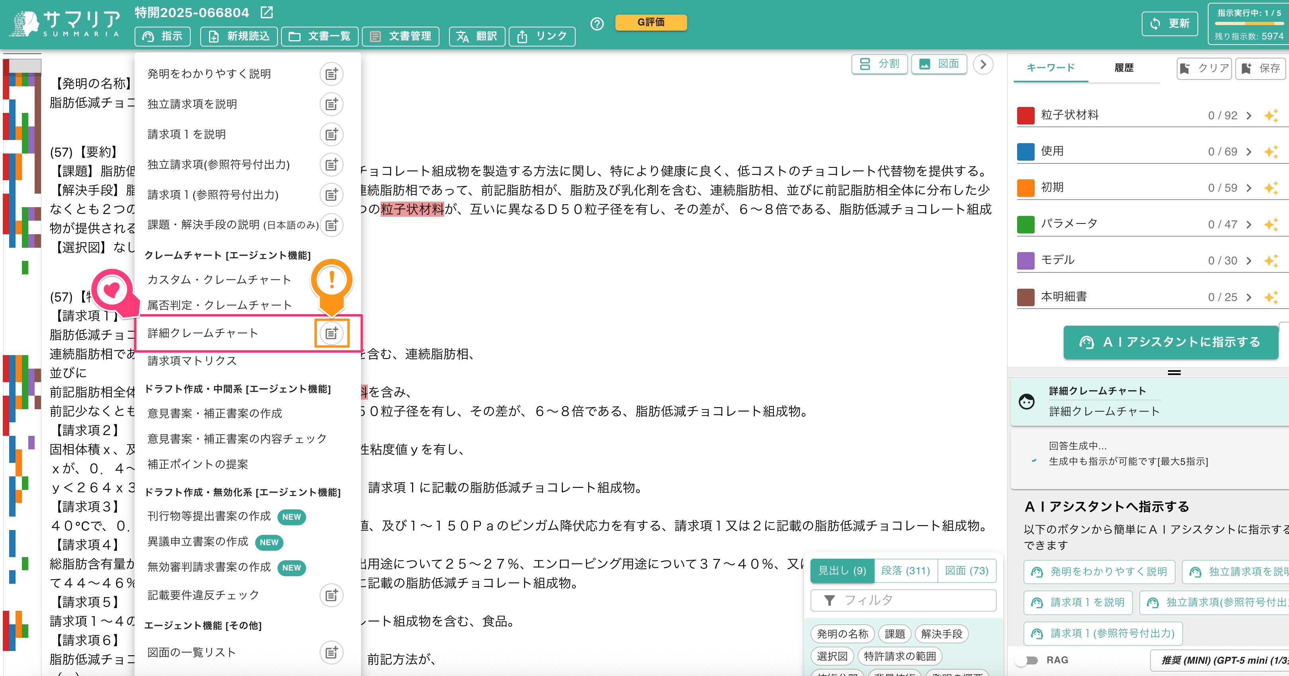Screen dimensions: 1289x676
Task: Toggle the RAG switch
Action: click(x=1027, y=660)
